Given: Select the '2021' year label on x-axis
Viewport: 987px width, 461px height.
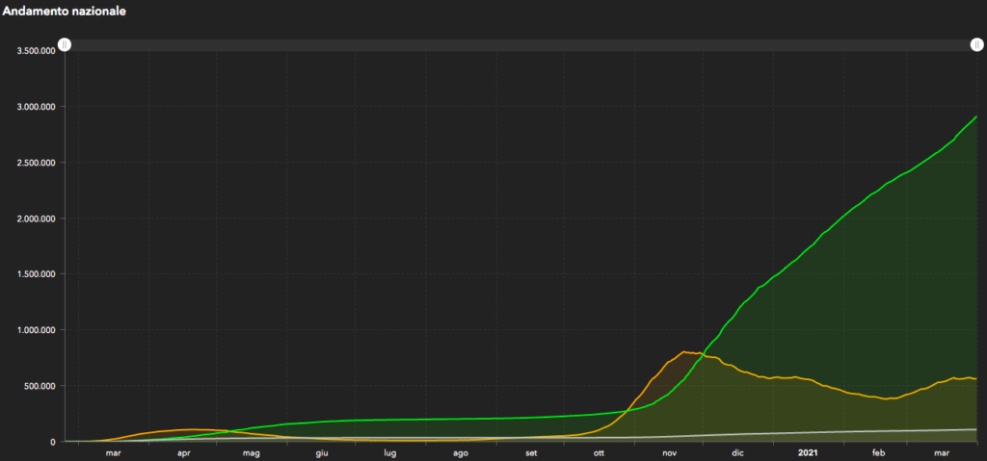Looking at the screenshot, I should (x=808, y=452).
